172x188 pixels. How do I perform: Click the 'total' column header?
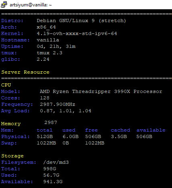pos(45,130)
